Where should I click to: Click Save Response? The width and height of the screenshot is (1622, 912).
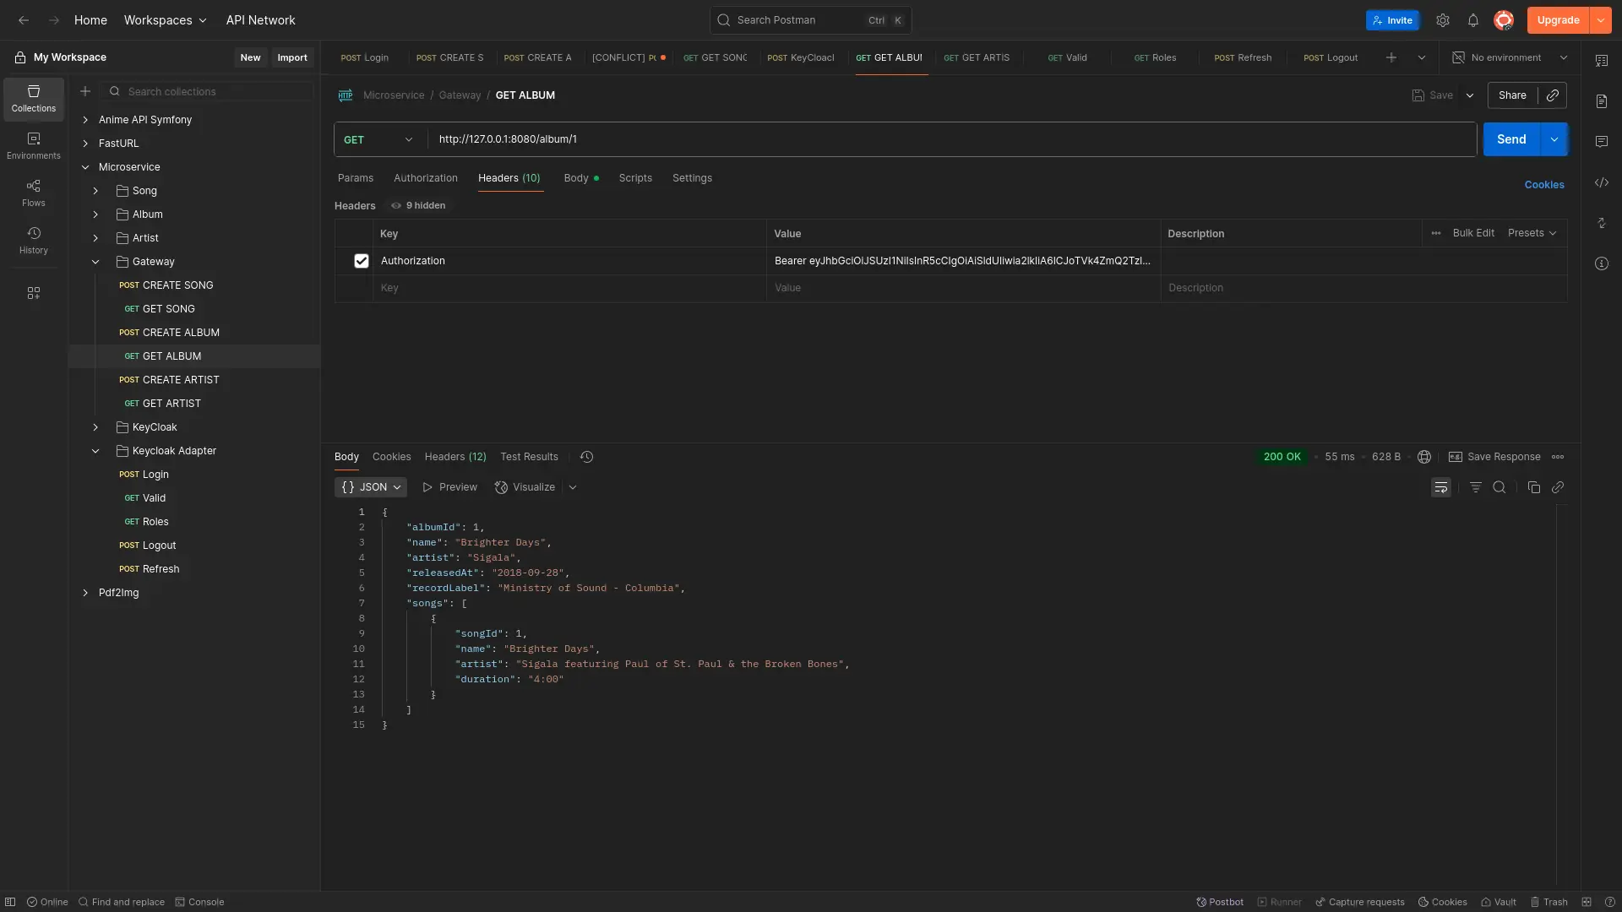[1495, 457]
